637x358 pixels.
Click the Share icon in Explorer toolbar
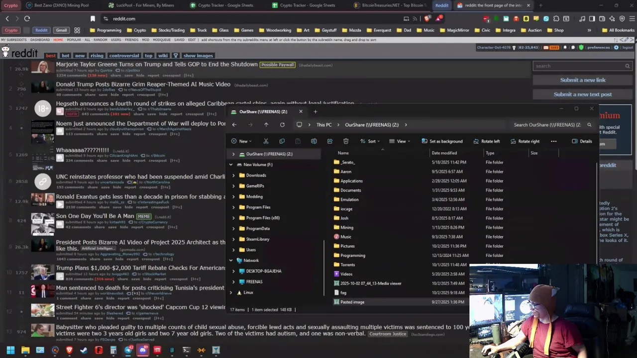pyautogui.click(x=329, y=141)
